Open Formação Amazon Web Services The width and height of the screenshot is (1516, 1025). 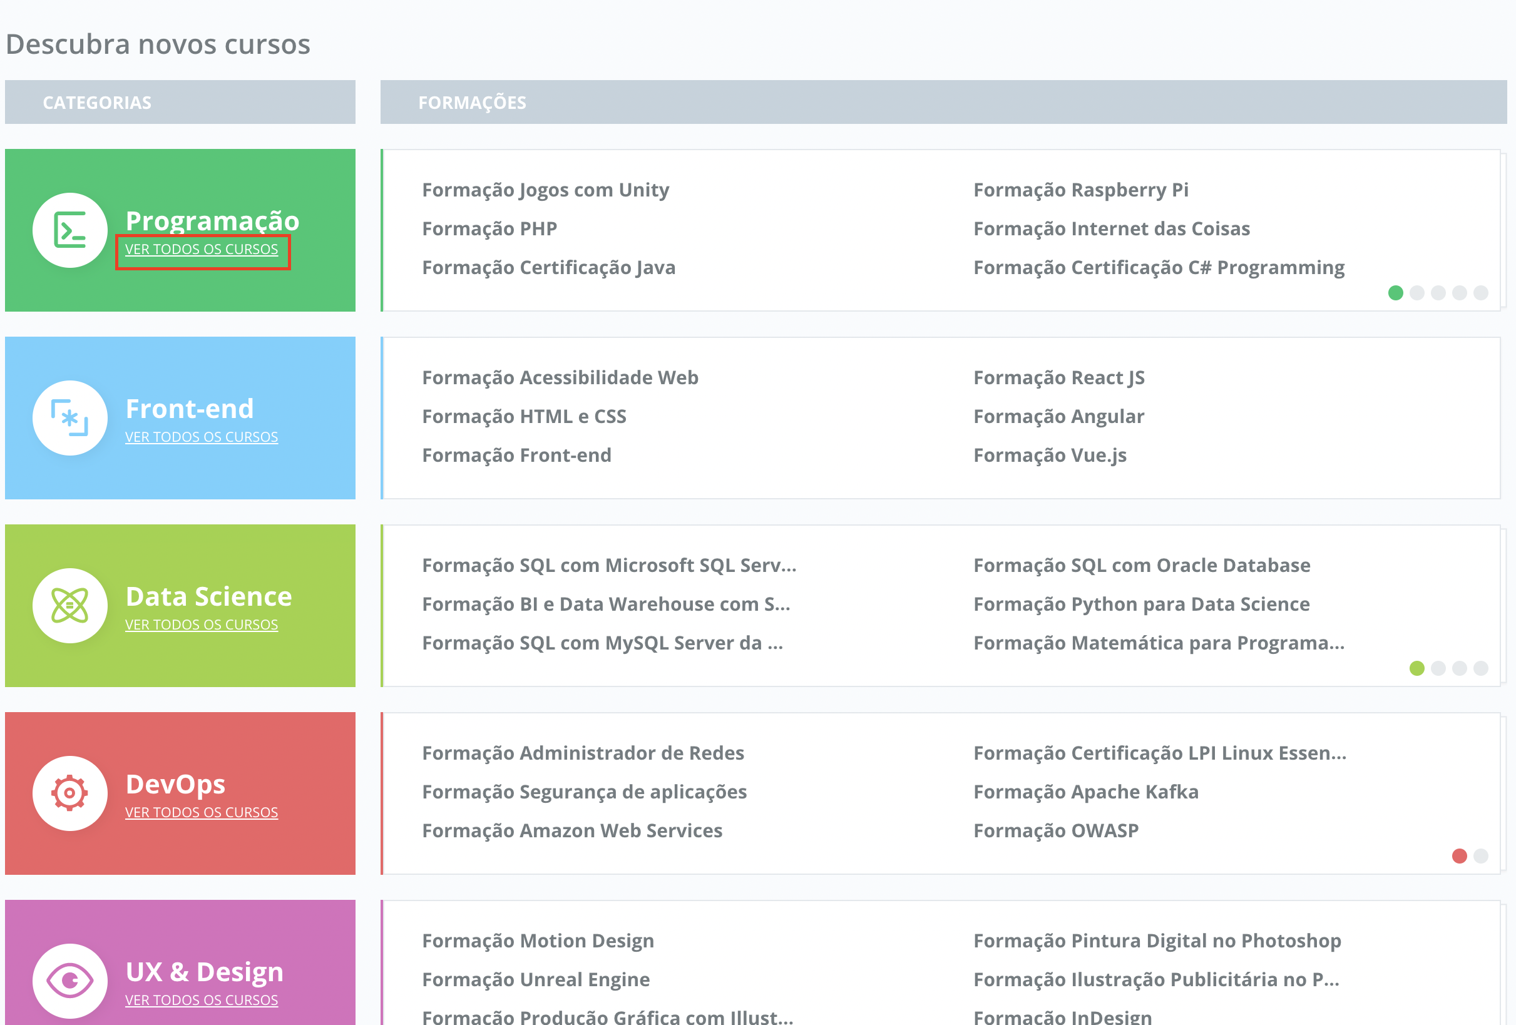click(572, 832)
